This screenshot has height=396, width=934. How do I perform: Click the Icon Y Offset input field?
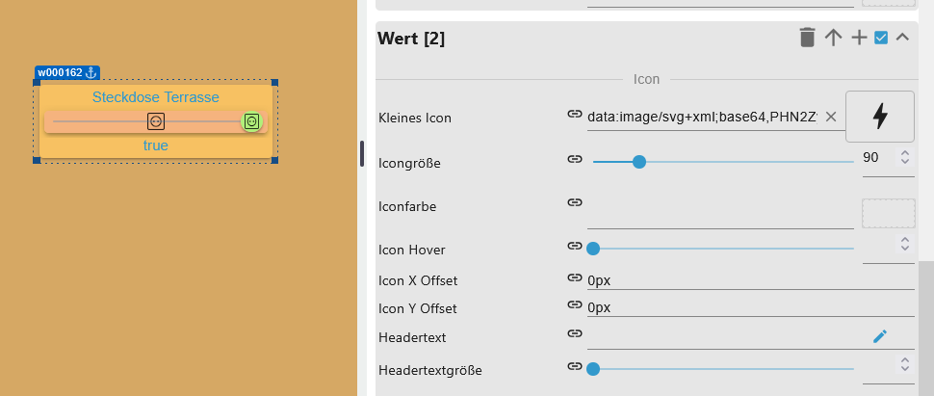coord(749,308)
